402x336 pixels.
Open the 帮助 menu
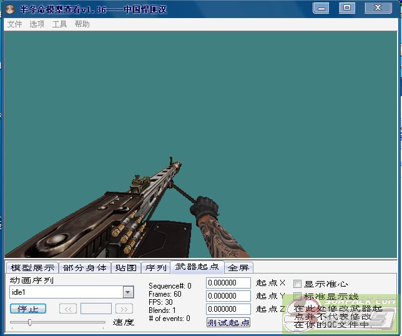(x=82, y=24)
